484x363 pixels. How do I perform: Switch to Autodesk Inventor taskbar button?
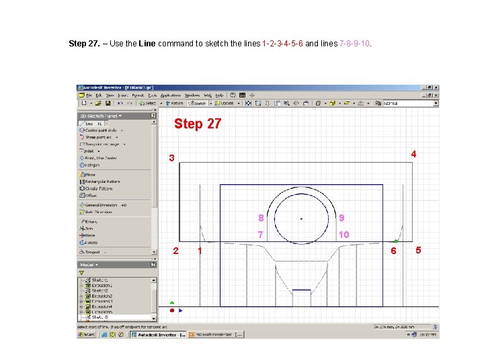[x=158, y=335]
